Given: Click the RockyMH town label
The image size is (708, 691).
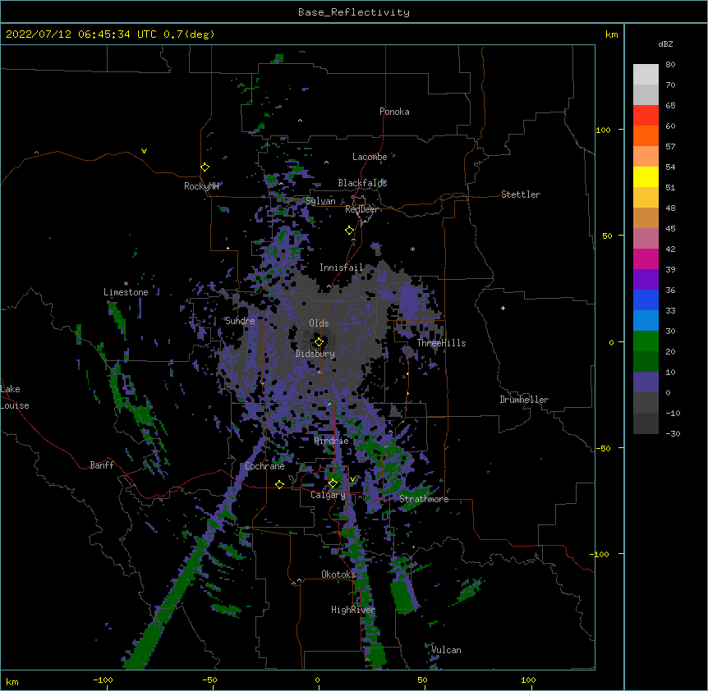Looking at the screenshot, I should click(201, 186).
